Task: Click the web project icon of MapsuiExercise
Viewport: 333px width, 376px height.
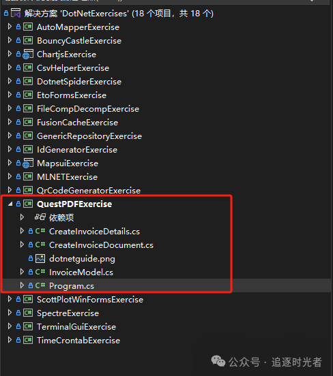Action: (x=28, y=163)
